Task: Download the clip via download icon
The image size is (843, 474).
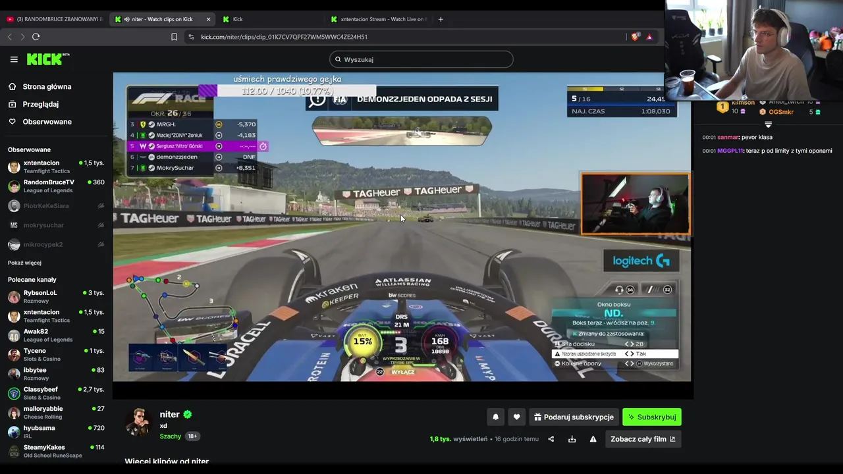Action: tap(572, 439)
